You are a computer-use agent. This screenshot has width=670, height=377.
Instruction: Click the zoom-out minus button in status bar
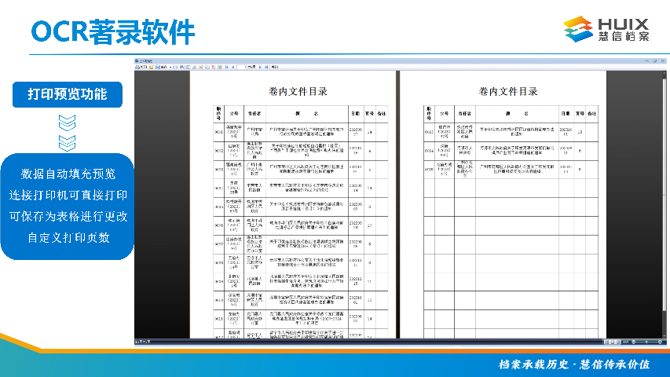634,342
